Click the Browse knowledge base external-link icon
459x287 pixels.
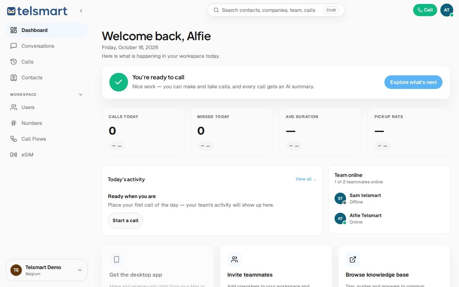point(353,259)
